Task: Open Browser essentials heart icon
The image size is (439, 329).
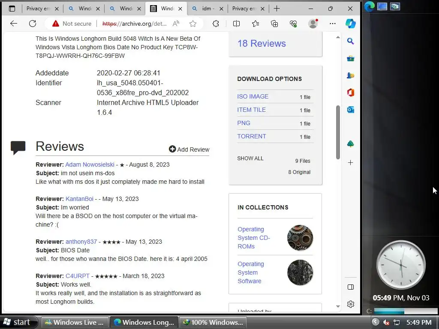Action: click(293, 24)
